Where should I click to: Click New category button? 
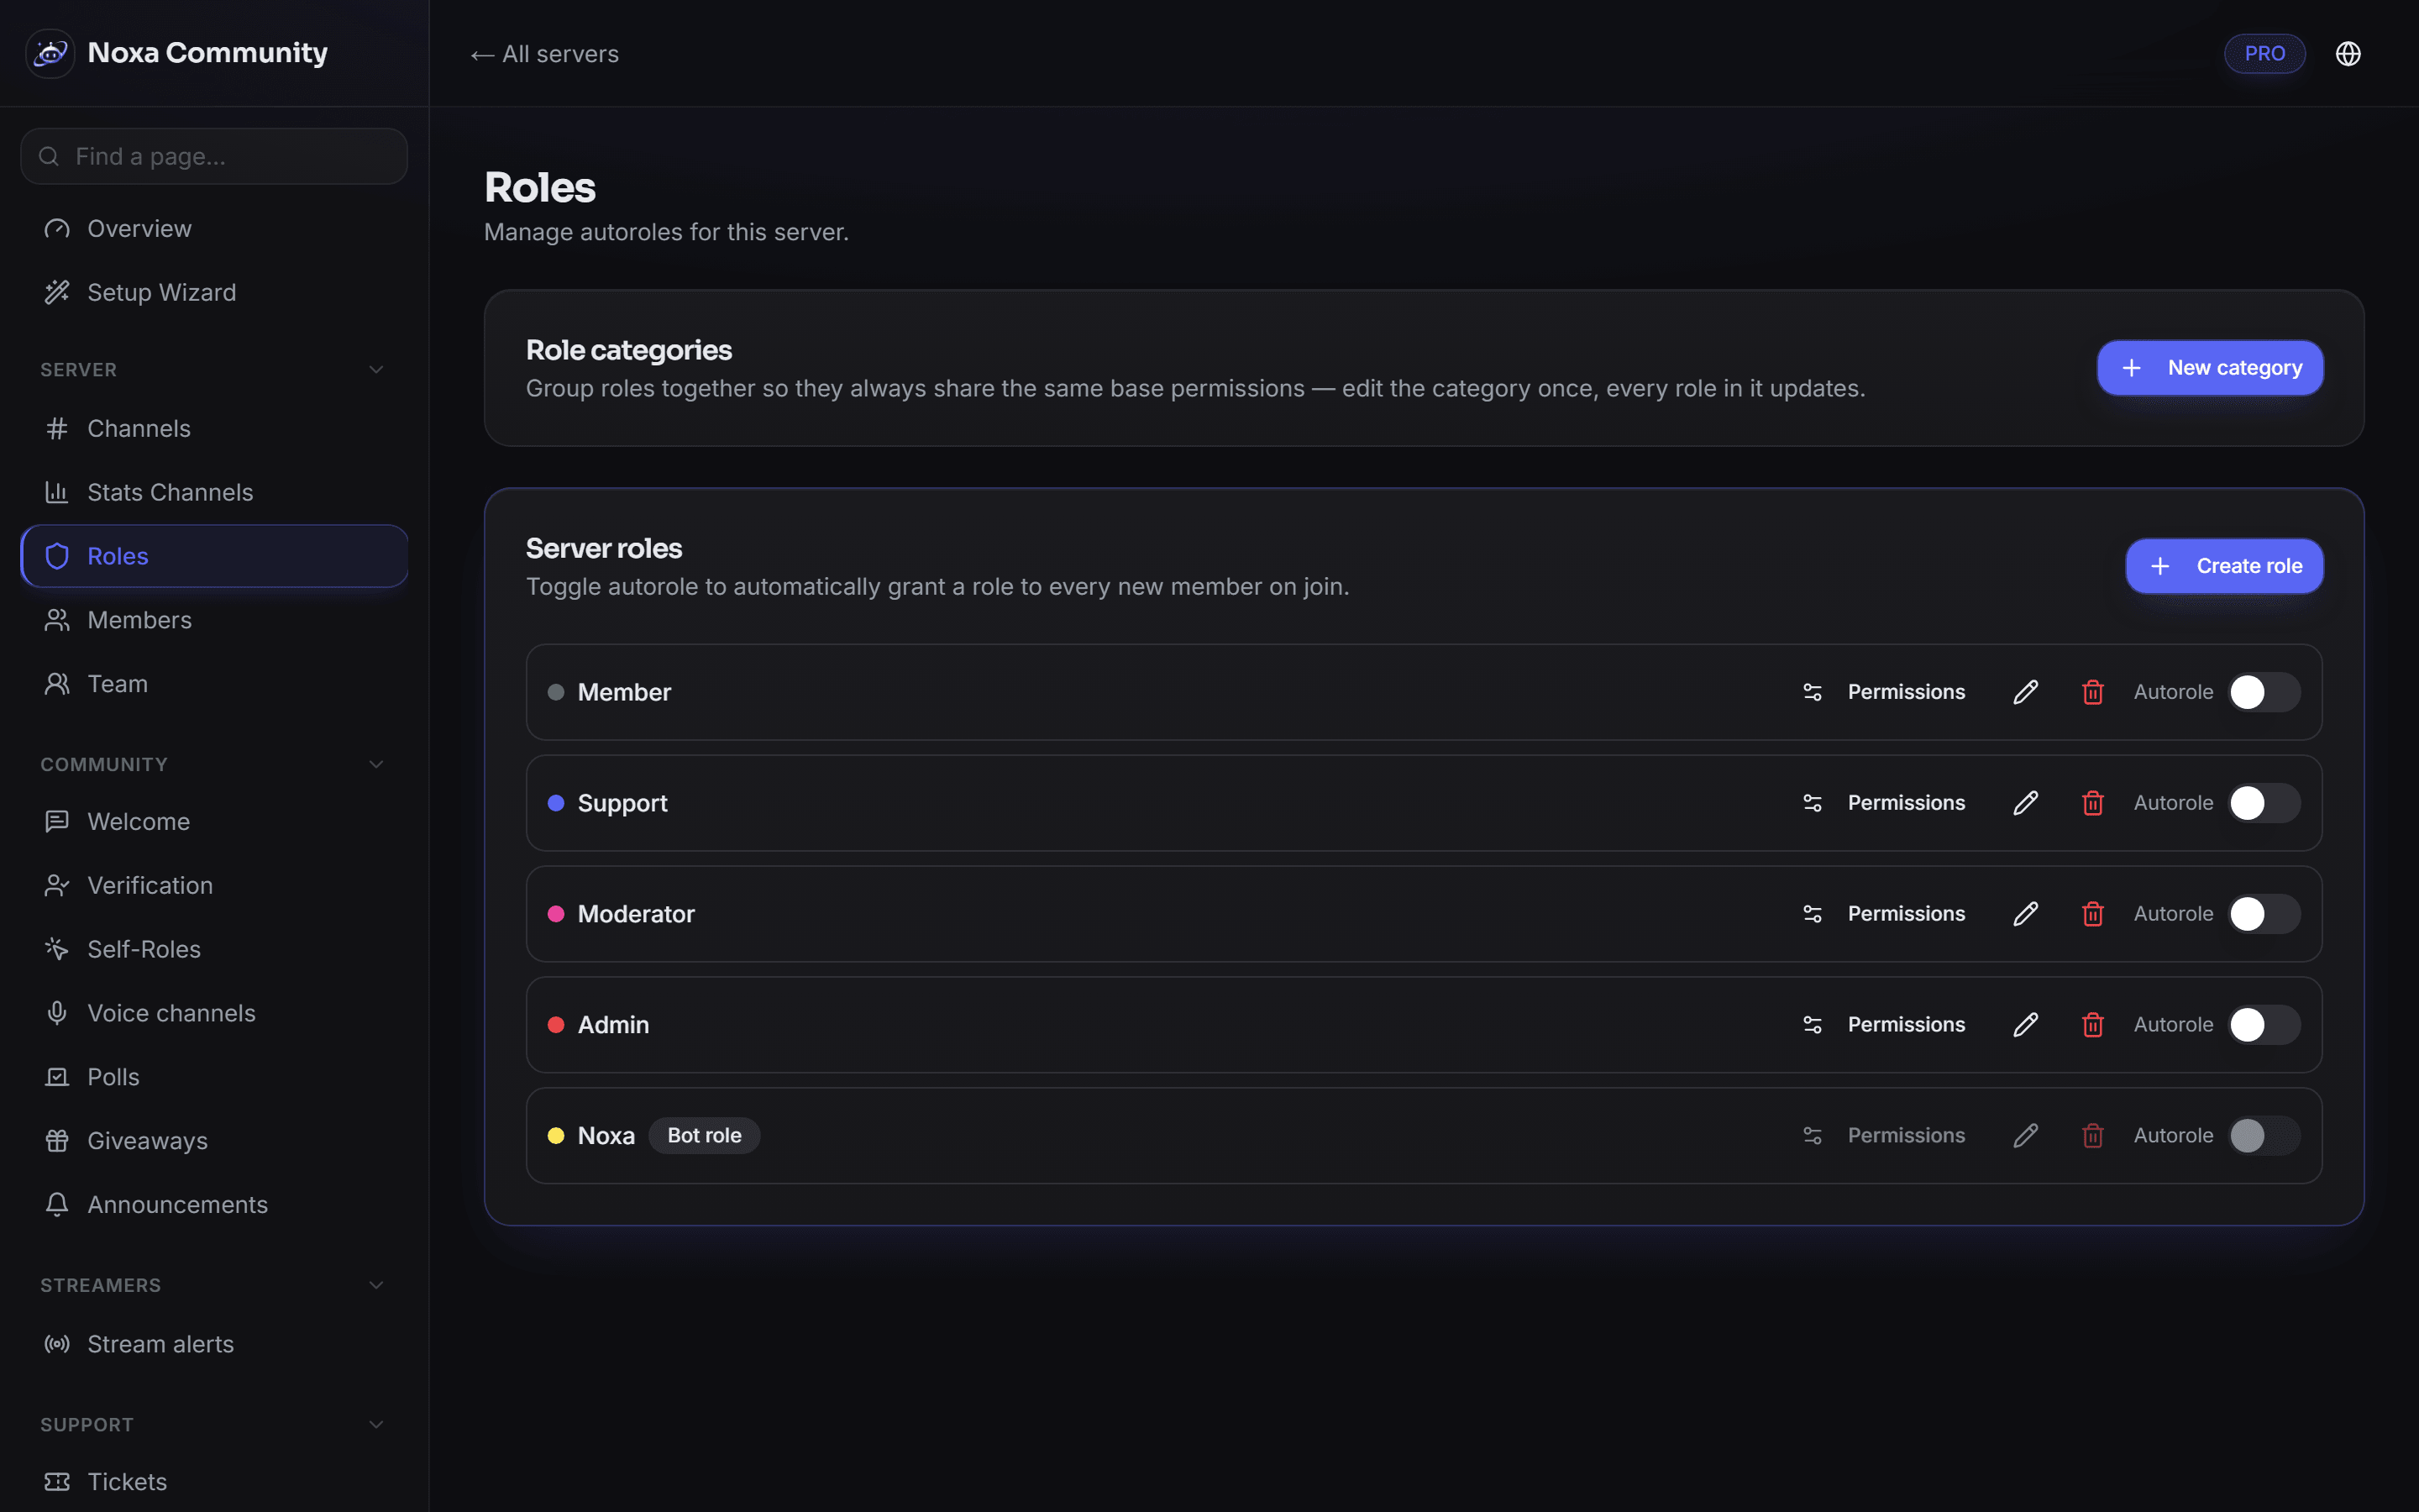(2210, 368)
